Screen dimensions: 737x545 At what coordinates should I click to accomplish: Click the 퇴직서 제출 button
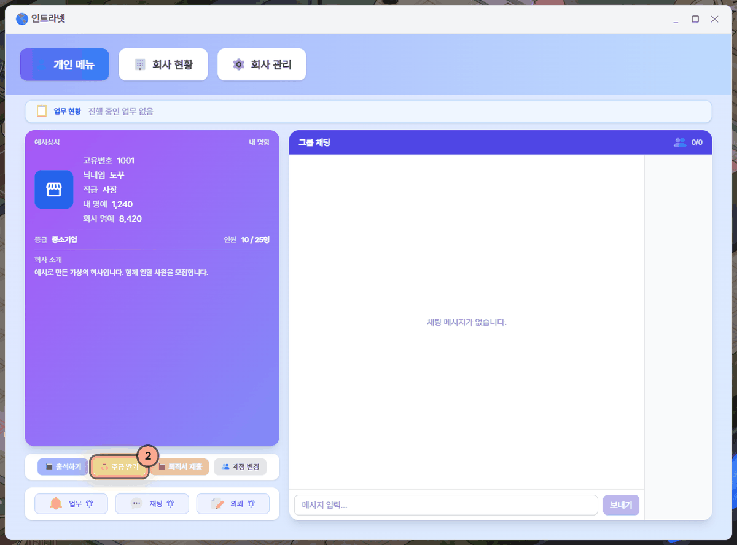coord(180,467)
